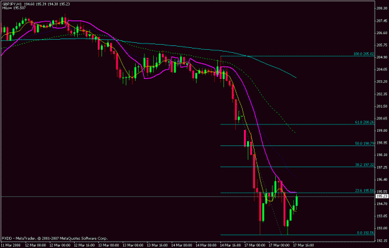Viewport: 389px width, 248px height.
Task: Click the 17 Mar 08:00 time label
Action: coord(279,246)
